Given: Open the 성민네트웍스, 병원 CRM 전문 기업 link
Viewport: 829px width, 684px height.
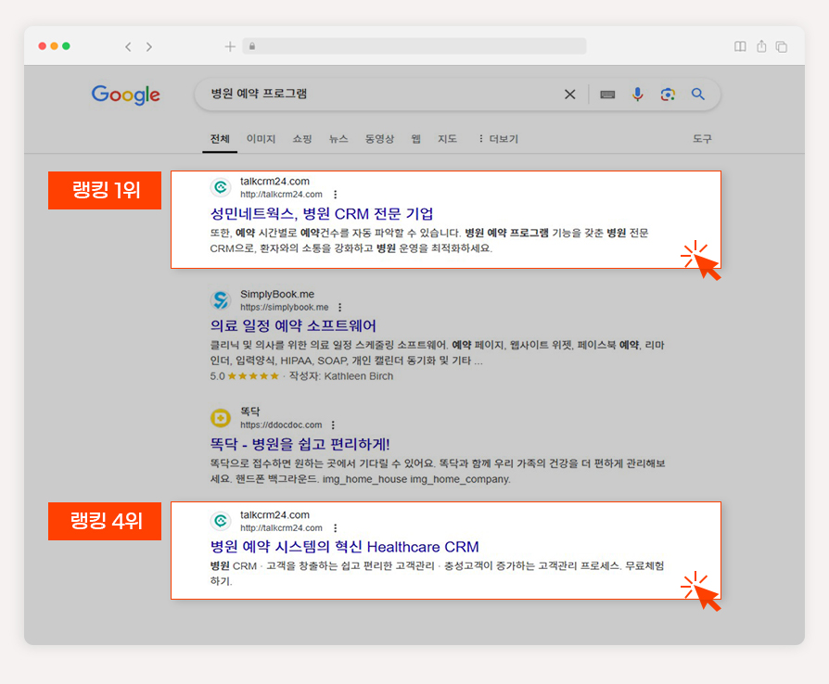Looking at the screenshot, I should click(x=322, y=214).
